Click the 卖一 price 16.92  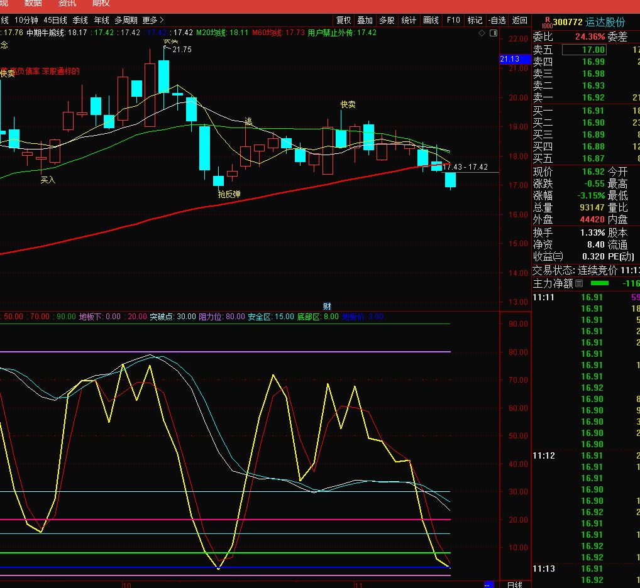click(x=593, y=97)
